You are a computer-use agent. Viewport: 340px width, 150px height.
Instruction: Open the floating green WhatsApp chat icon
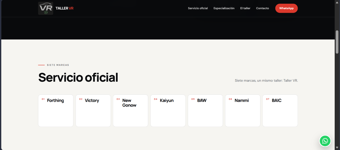pyautogui.click(x=325, y=141)
